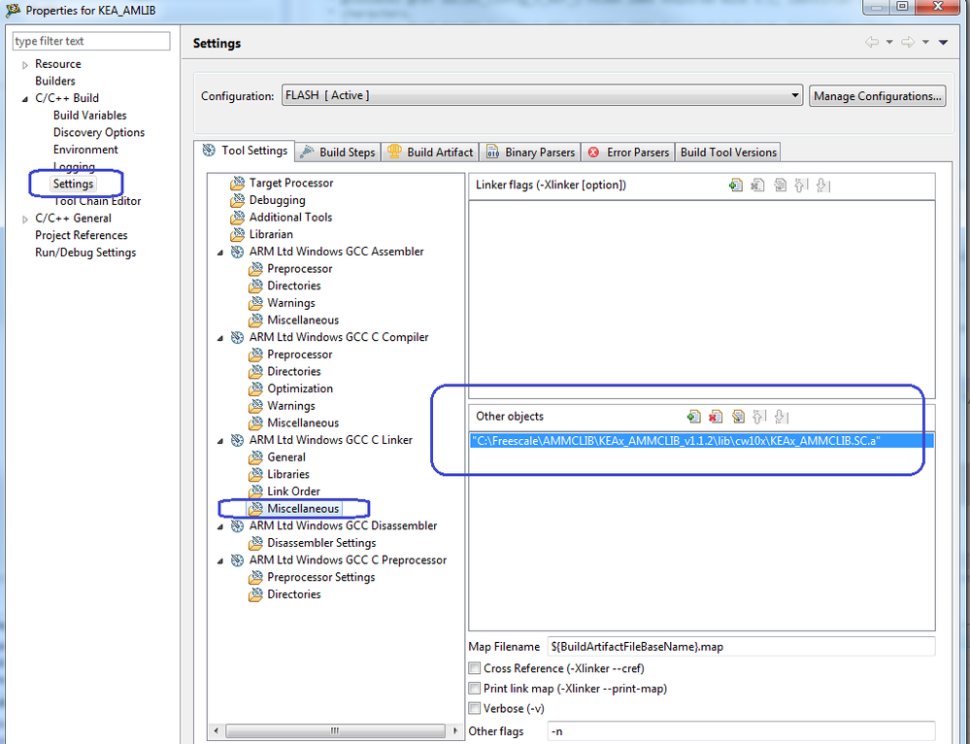This screenshot has width=970, height=744.
Task: Collapse the C/C++ Build node
Action: coord(24,99)
